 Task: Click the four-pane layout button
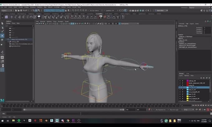pos(2,61)
